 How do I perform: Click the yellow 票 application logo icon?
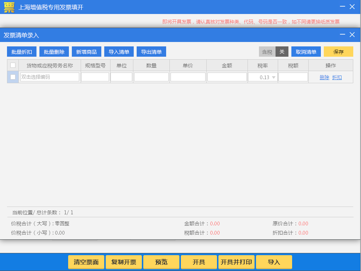click(9, 7)
